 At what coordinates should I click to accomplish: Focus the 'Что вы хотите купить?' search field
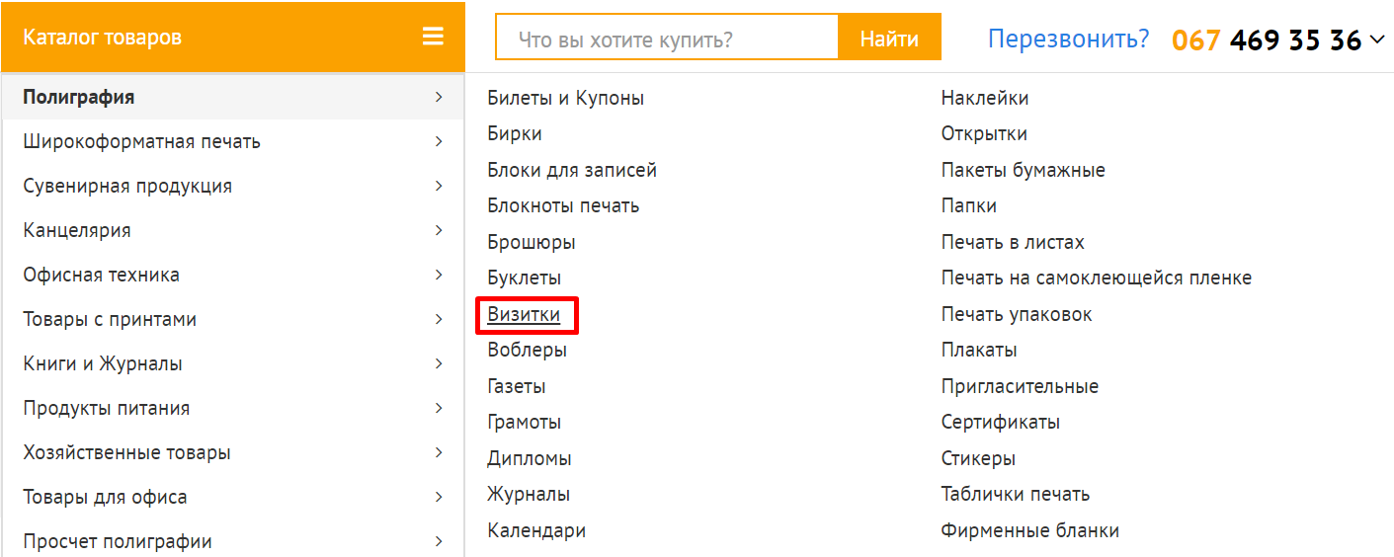[667, 40]
